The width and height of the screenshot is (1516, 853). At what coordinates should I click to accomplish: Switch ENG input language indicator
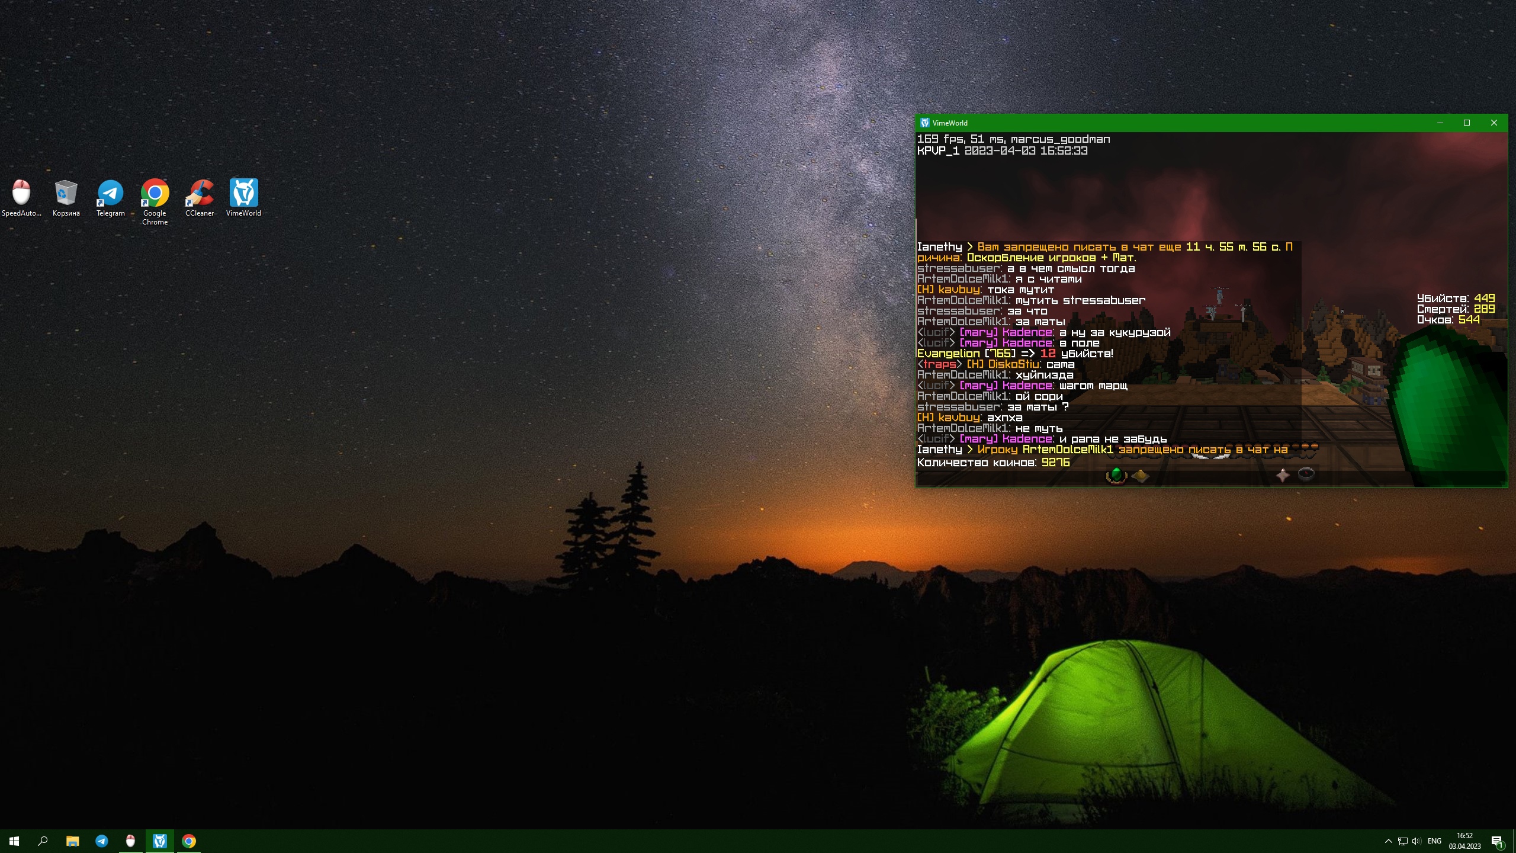(1434, 841)
